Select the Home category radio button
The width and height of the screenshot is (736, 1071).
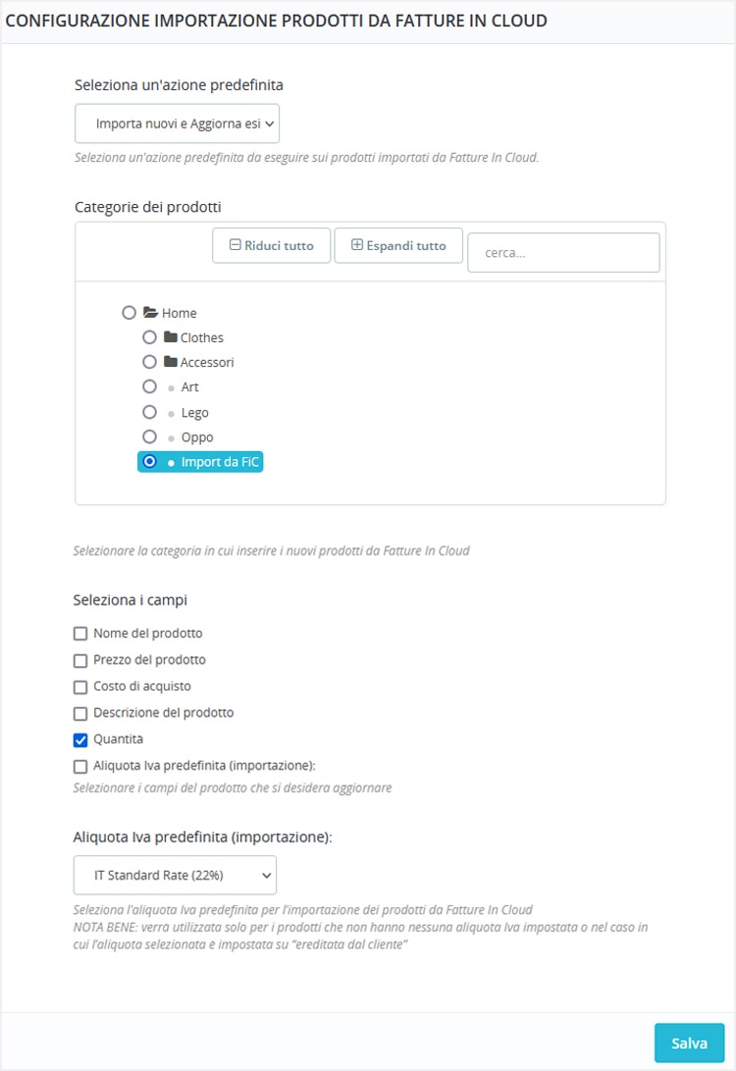point(129,313)
